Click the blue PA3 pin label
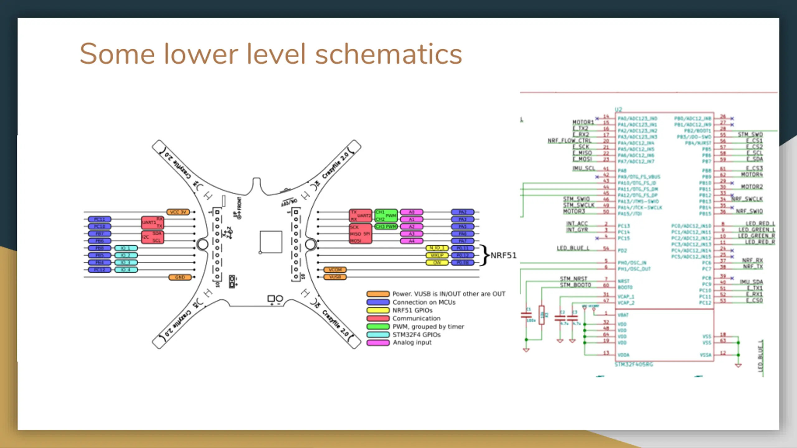The image size is (797, 448). pyautogui.click(x=463, y=219)
